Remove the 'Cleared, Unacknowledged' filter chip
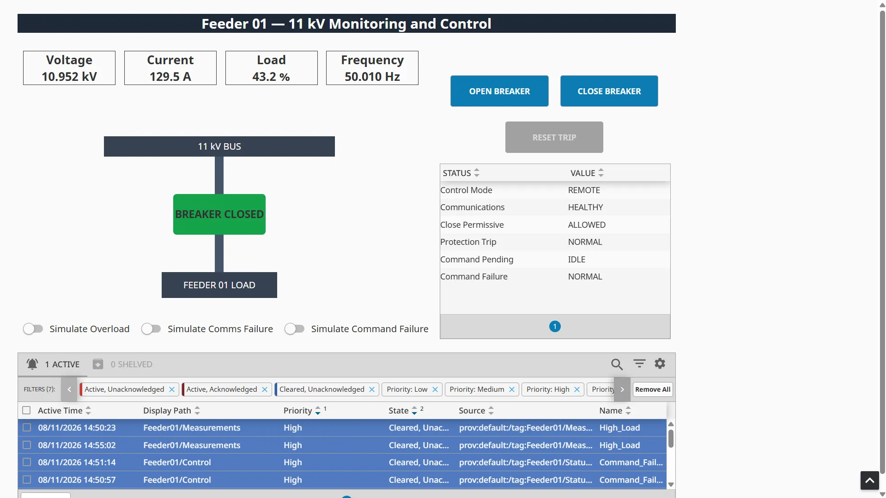Viewport: 886px width, 498px height. tap(372, 389)
